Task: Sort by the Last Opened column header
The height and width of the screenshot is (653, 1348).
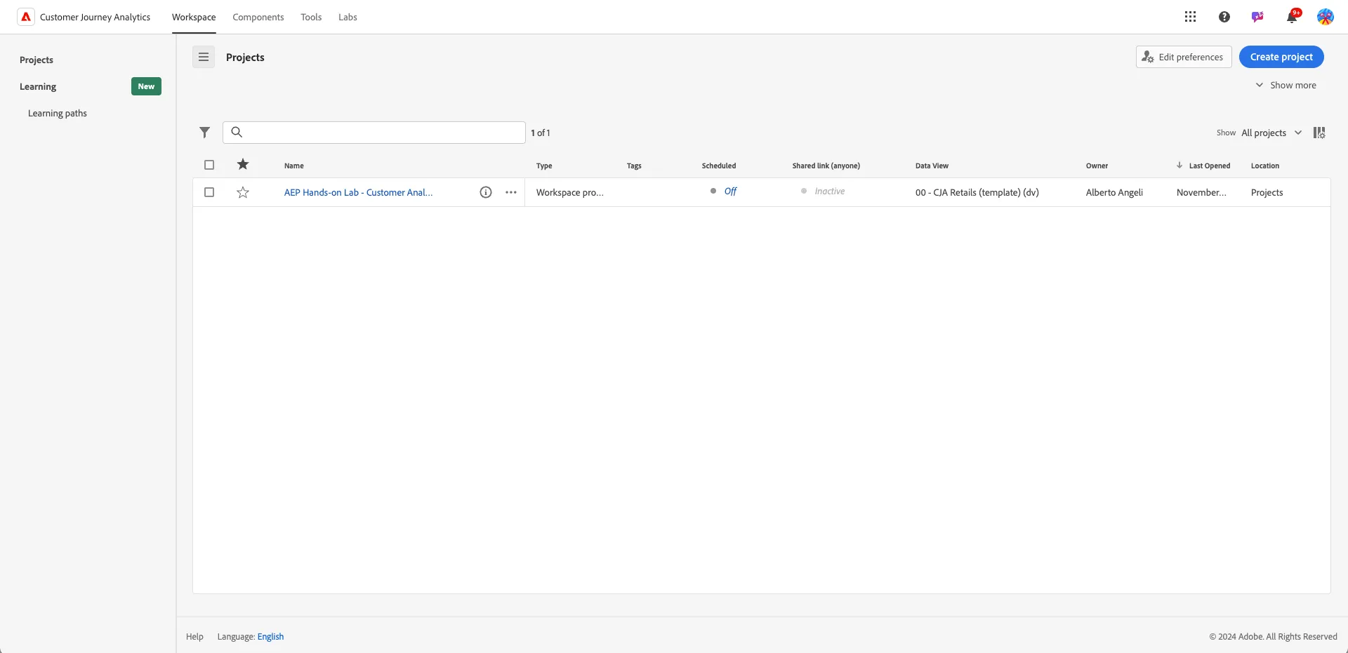Action: (1209, 166)
